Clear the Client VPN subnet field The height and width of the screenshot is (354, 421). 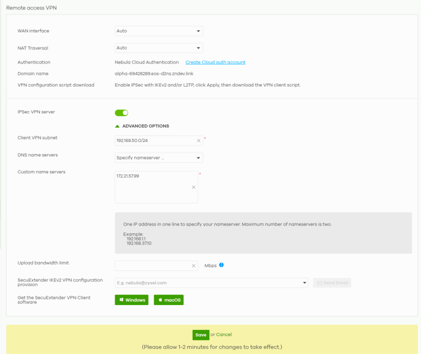pyautogui.click(x=198, y=140)
